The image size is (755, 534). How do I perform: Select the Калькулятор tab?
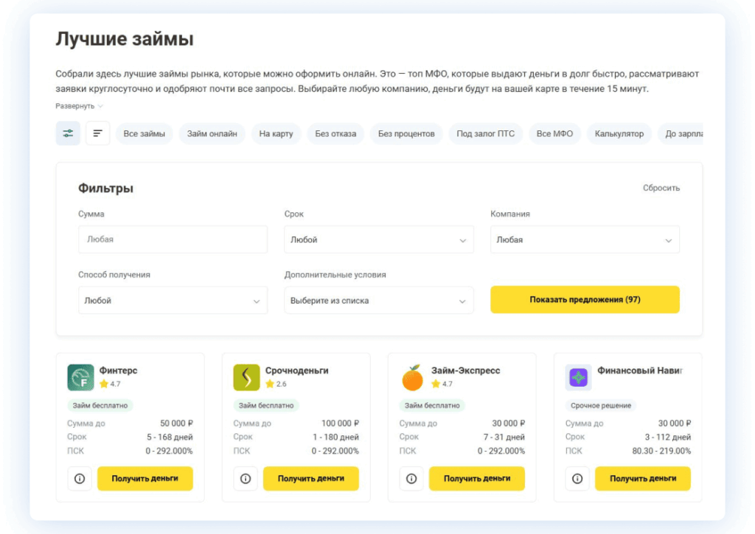tap(619, 134)
